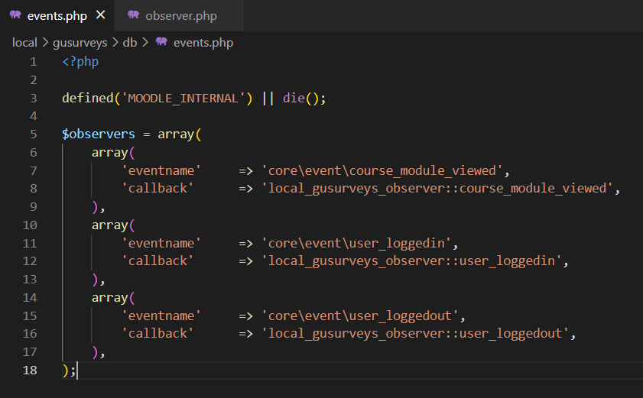Click 'MOODLE_INTERNAL' string on line 3

pyautogui.click(x=183, y=99)
